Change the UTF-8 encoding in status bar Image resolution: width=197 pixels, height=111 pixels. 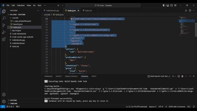pyautogui.click(x=161, y=107)
